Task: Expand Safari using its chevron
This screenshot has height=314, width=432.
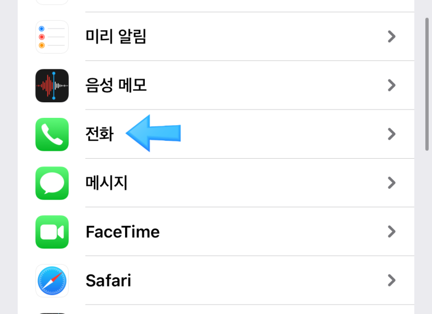Action: [x=392, y=280]
